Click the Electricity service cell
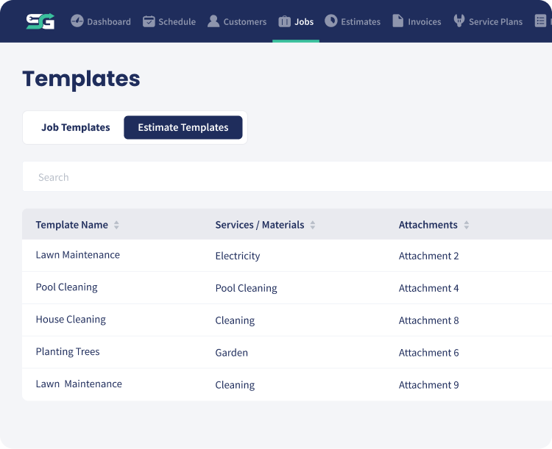Image resolution: width=552 pixels, height=449 pixels. point(238,256)
